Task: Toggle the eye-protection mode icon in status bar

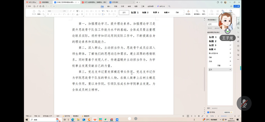Action: pos(183,116)
